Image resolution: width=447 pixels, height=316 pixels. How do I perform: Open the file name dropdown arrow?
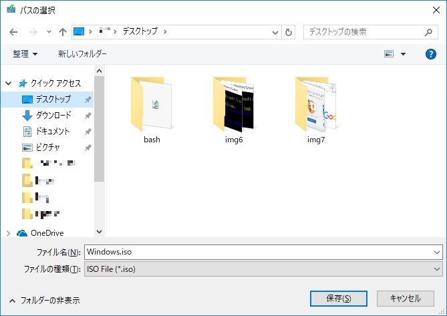click(437, 252)
